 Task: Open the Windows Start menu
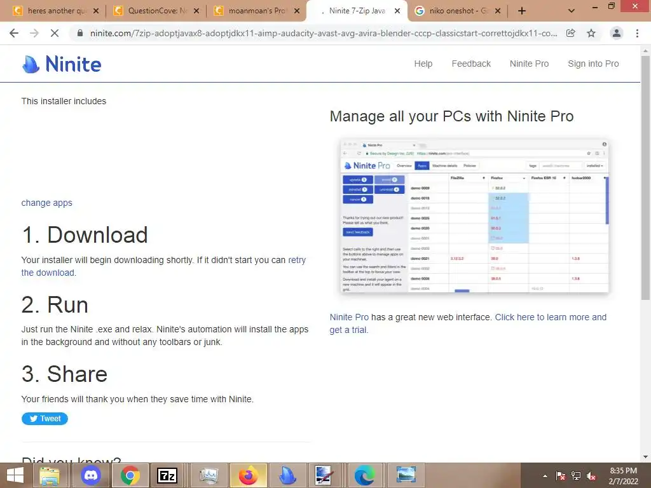(x=15, y=475)
